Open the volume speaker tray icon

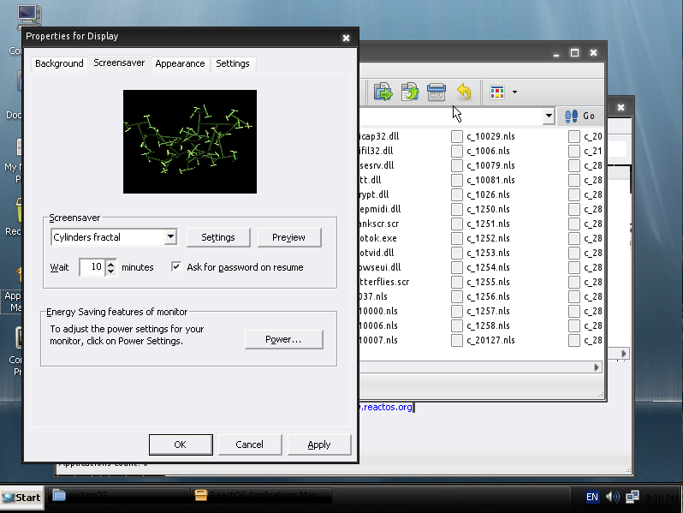pyautogui.click(x=613, y=497)
